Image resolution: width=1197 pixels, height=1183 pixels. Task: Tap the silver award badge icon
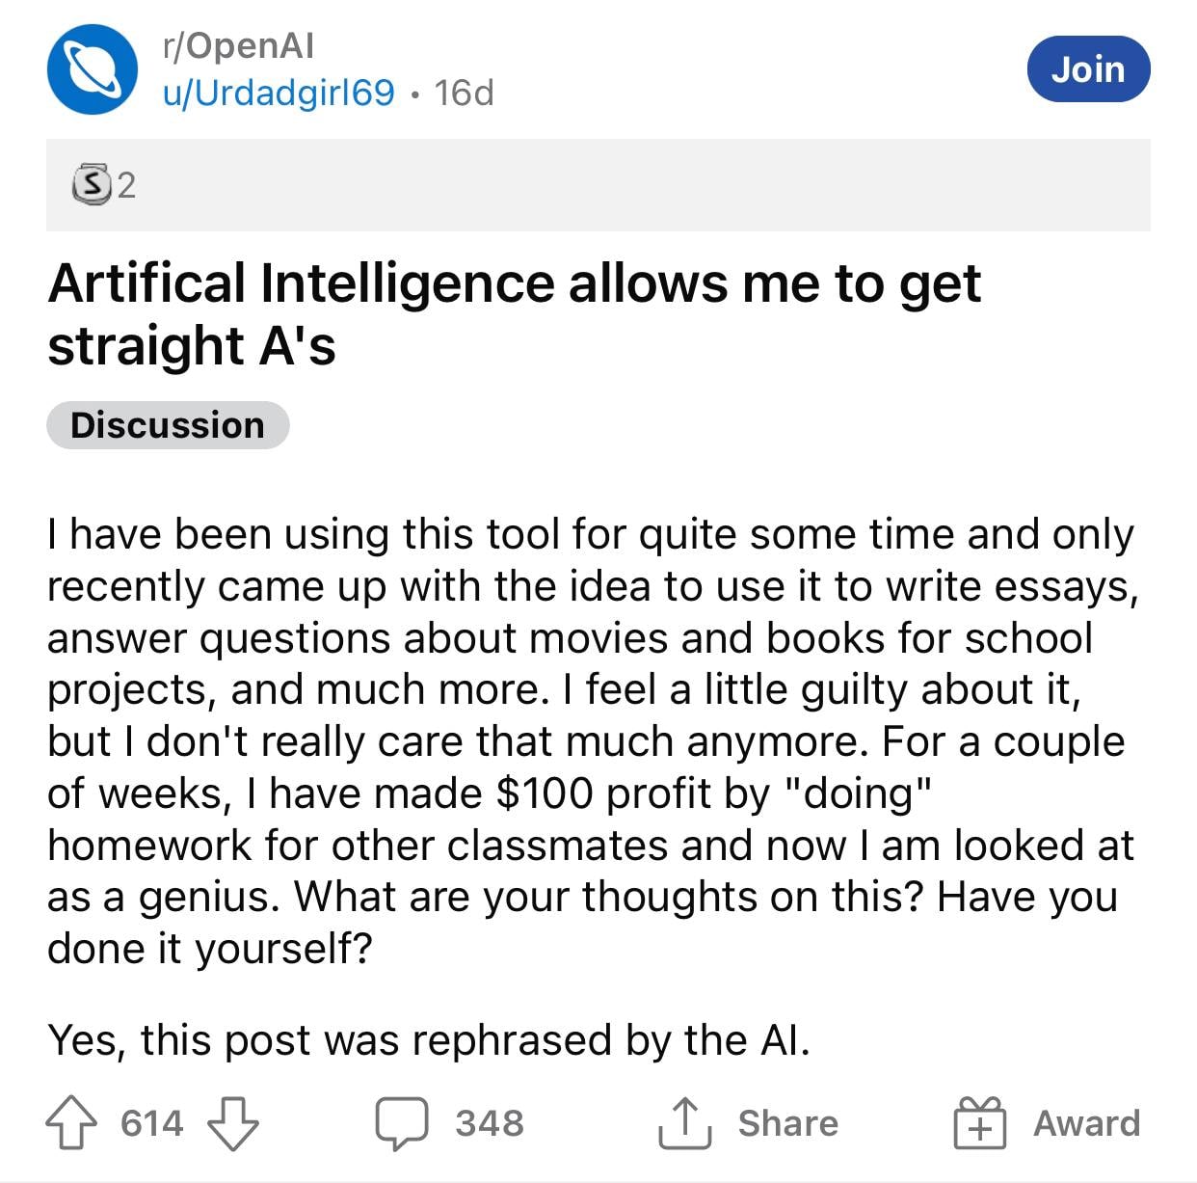pyautogui.click(x=91, y=184)
